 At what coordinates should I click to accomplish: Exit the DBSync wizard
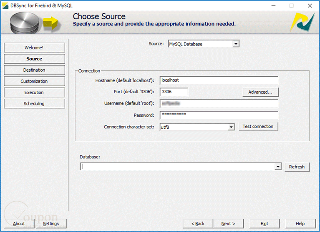coord(265,224)
